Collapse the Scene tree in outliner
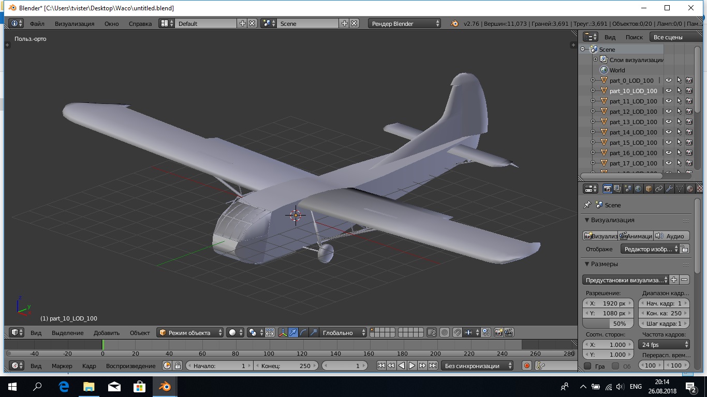707x397 pixels. click(x=583, y=49)
